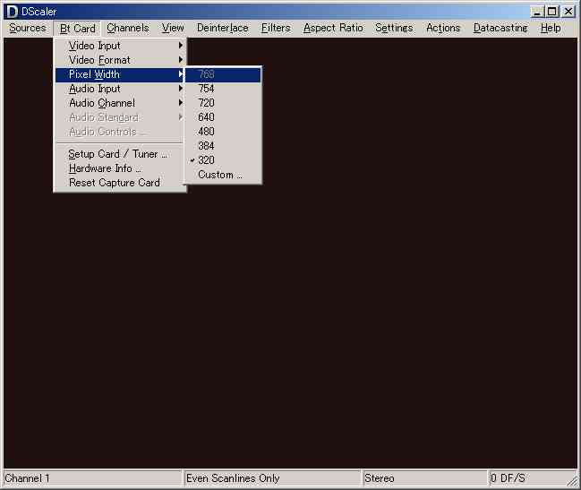Viewport: 581px width, 490px height.
Task: Click the Stereo status entry
Action: point(380,478)
